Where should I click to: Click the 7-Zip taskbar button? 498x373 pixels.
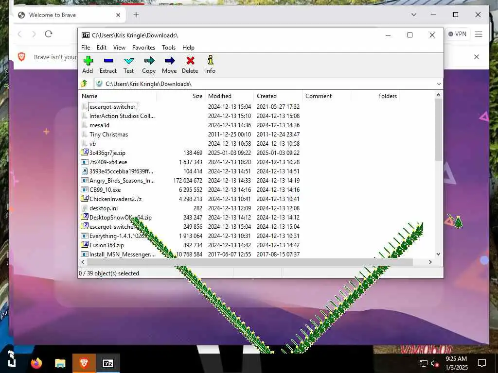coord(108,363)
